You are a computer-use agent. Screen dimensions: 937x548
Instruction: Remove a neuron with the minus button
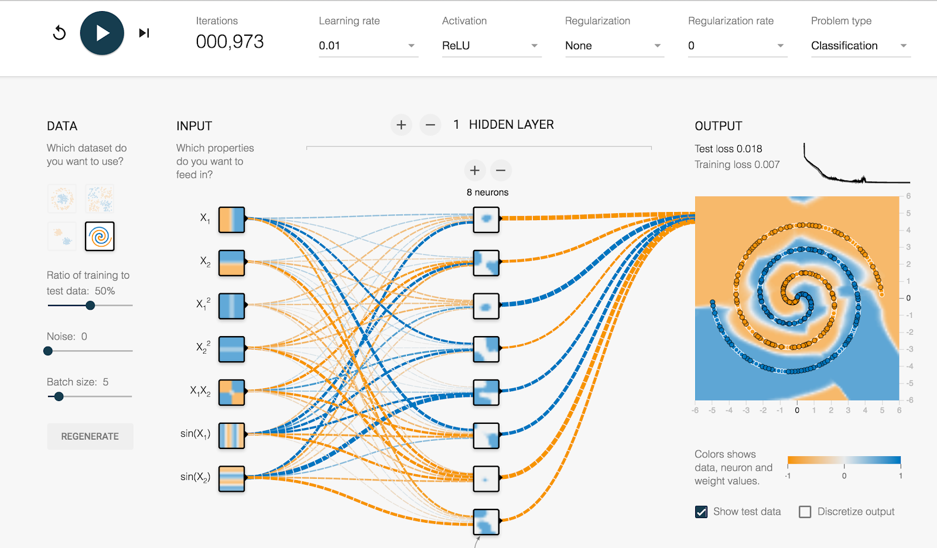tap(501, 170)
